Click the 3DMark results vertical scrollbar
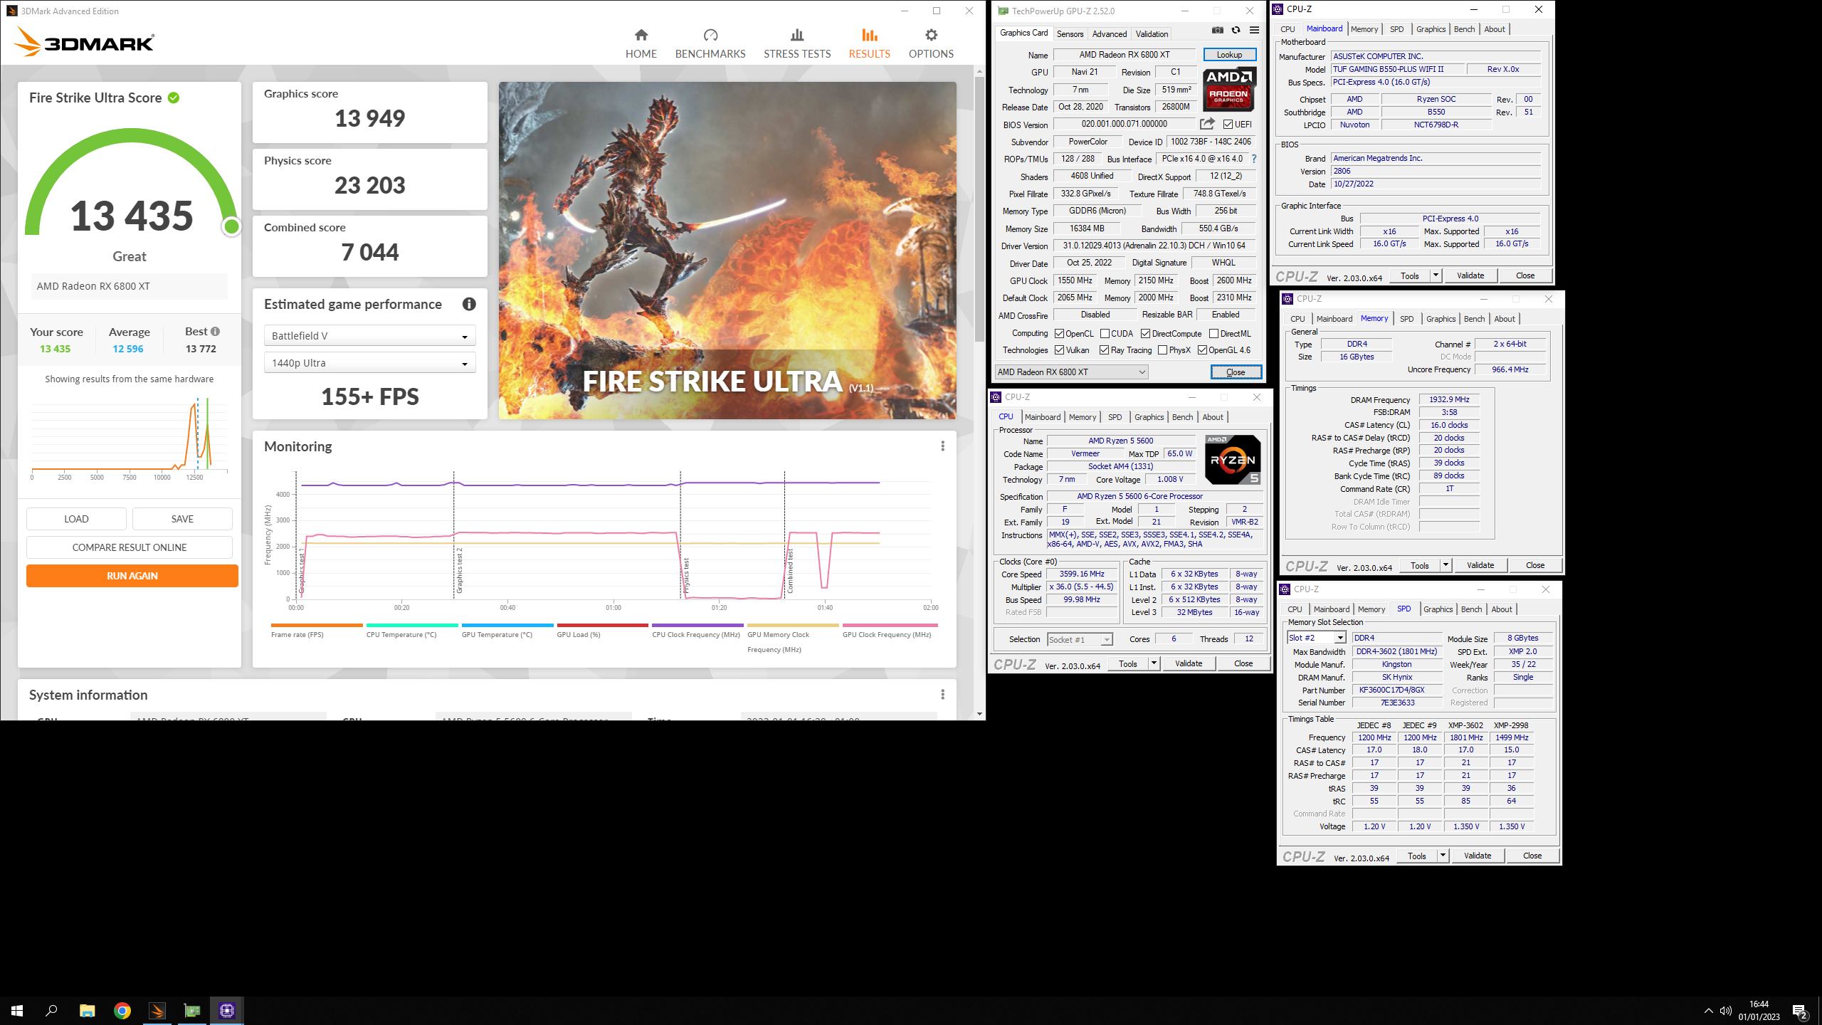This screenshot has height=1025, width=1822. coord(979,209)
